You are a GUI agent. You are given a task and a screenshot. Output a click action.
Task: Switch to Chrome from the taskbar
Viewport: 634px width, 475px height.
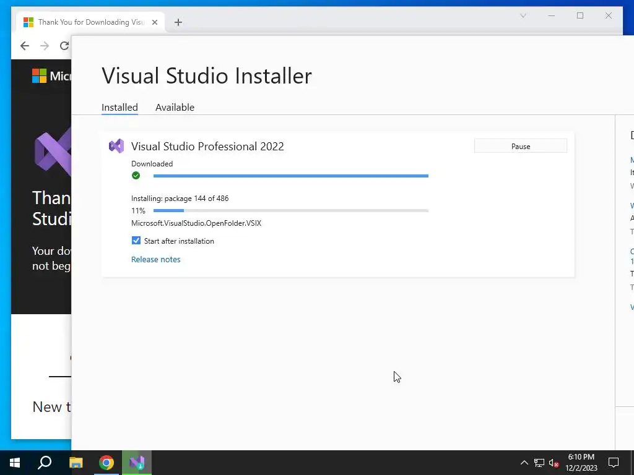[106, 463]
